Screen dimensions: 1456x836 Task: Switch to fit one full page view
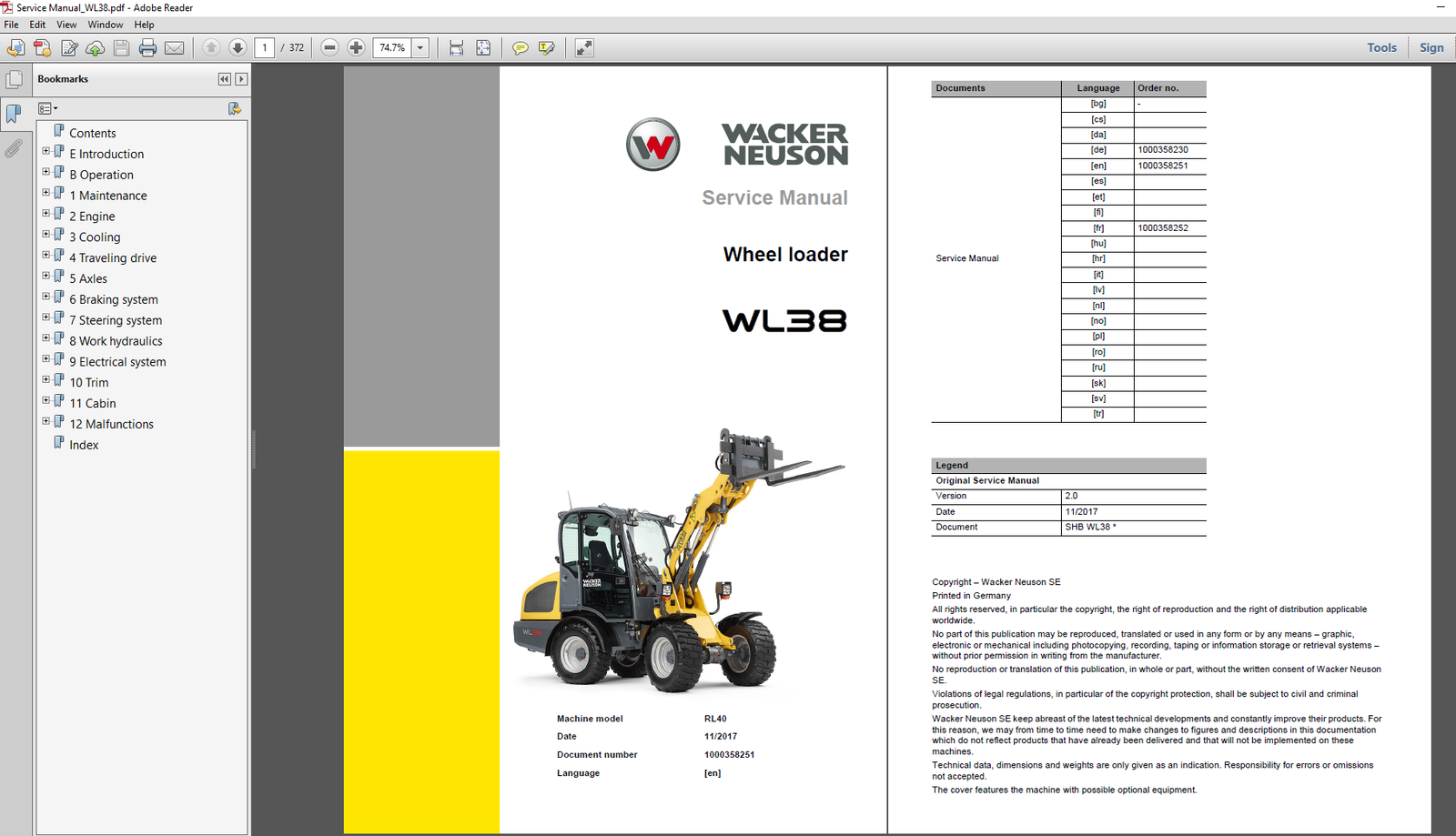(483, 47)
